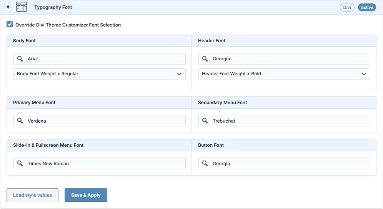Click the Header Font heading
The image size is (383, 209).
211,41
